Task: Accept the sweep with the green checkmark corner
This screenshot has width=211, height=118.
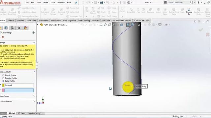Action: point(201,30)
